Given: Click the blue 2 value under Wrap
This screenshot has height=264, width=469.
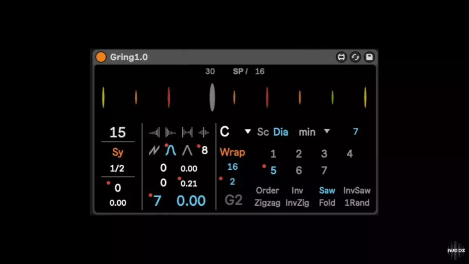Looking at the screenshot, I should pos(233,182).
